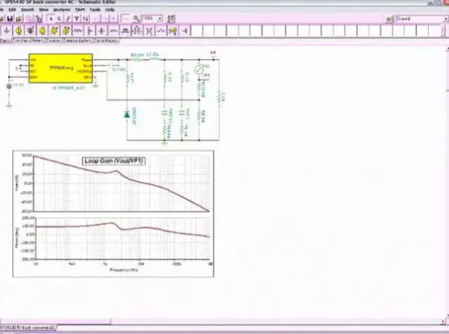Select the Schottky diode in the schematic
The height and width of the screenshot is (334, 449).
pos(127,114)
